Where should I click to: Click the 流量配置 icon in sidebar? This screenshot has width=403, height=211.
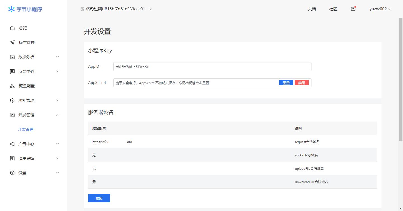12,86
